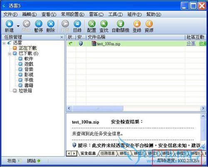
Task: Select the 軟件 category
Action: point(29,59)
